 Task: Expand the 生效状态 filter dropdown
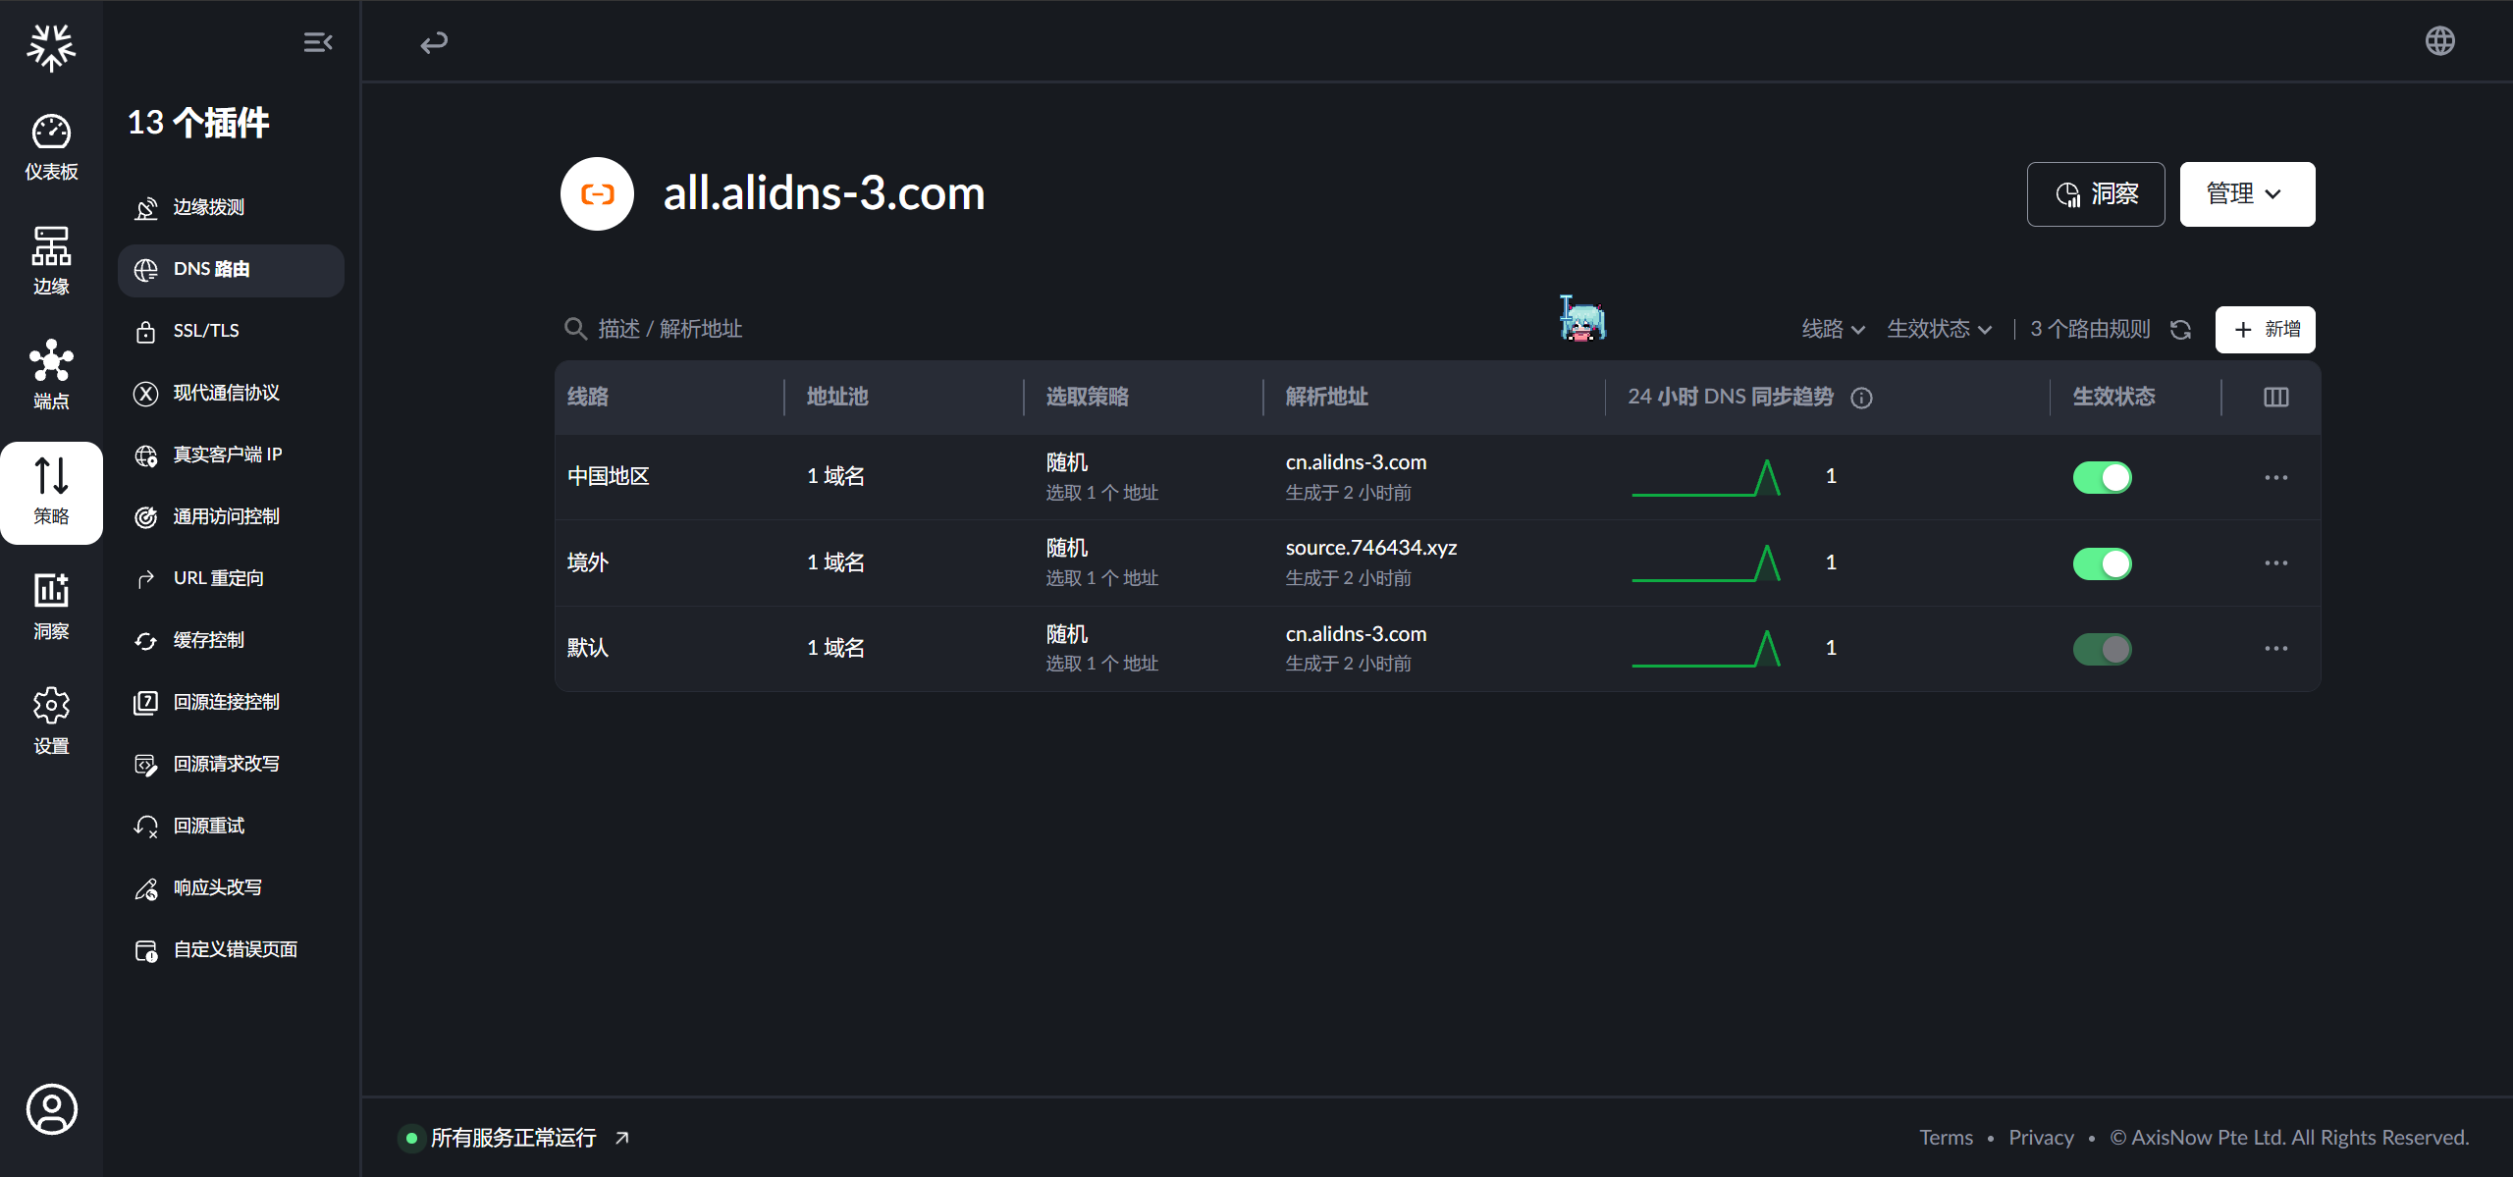pyautogui.click(x=1939, y=329)
